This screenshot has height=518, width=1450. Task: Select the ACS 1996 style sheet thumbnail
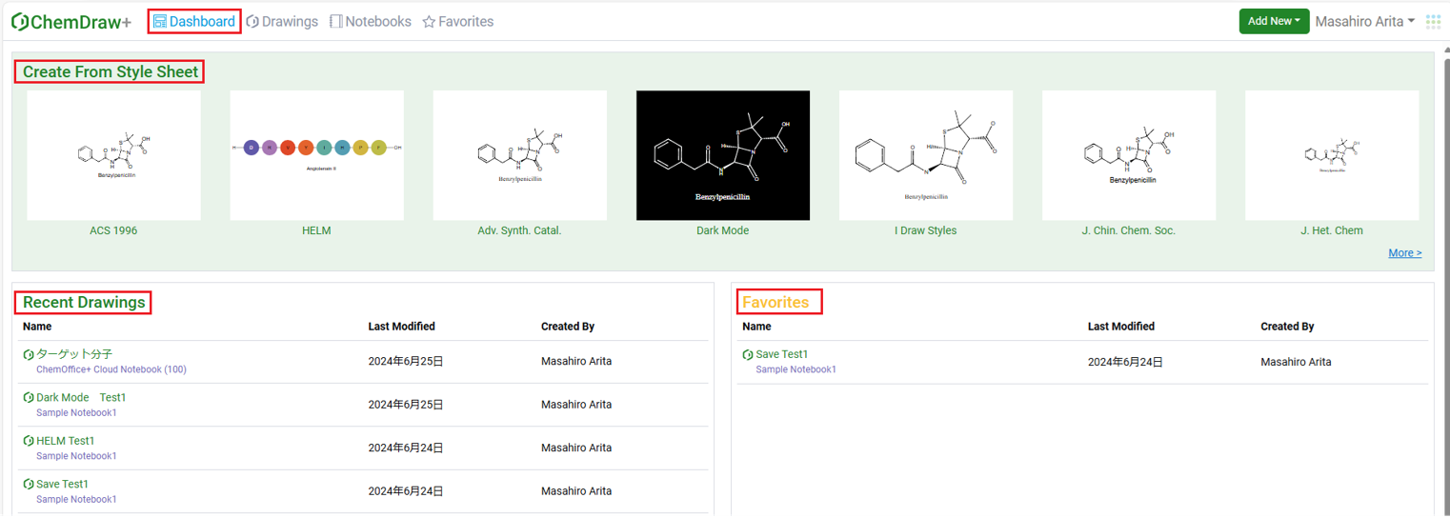(x=113, y=155)
